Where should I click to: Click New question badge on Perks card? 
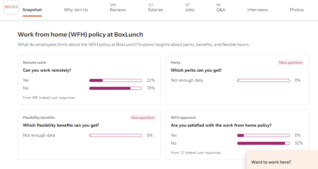(291, 63)
